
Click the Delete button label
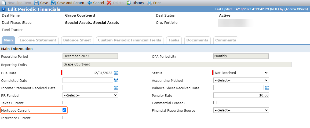pos(118,3)
